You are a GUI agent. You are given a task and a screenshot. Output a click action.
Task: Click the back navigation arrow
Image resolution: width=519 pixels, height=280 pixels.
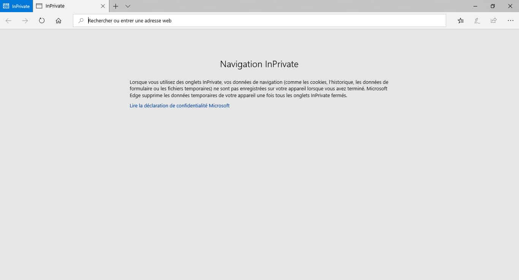click(8, 21)
